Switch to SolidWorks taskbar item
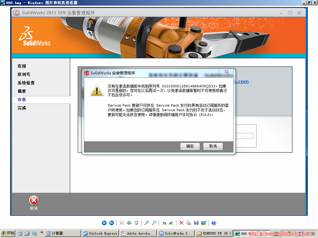 [176, 233]
